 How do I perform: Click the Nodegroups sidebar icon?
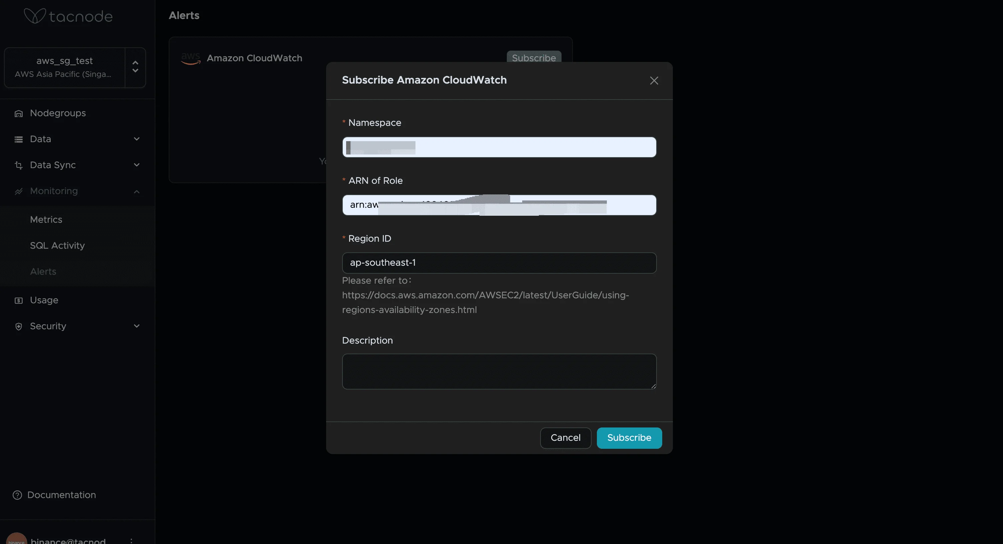18,114
